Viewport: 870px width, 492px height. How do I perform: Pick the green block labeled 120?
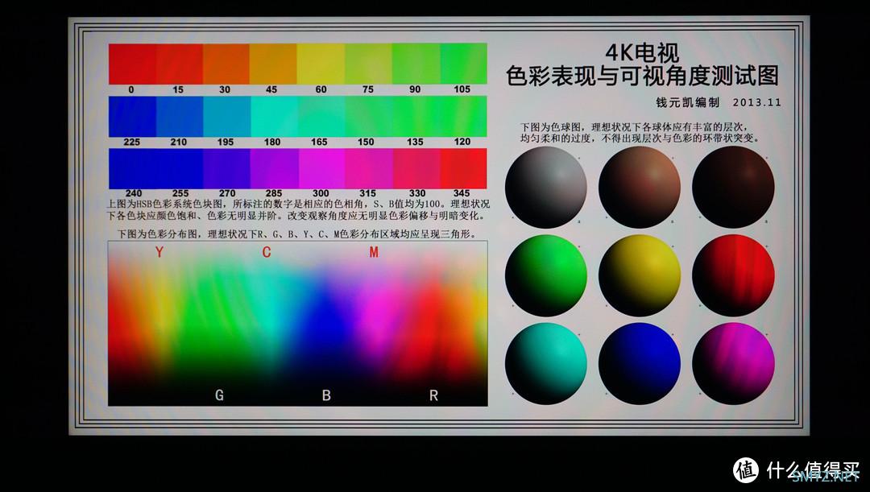[463, 117]
